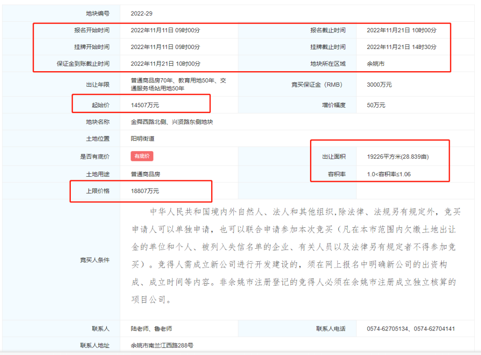Click the 土地用途 label
This screenshot has height=355, width=481.
point(98,174)
